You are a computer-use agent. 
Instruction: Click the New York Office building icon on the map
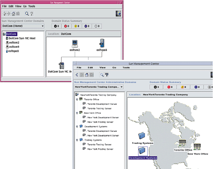pos(197,147)
